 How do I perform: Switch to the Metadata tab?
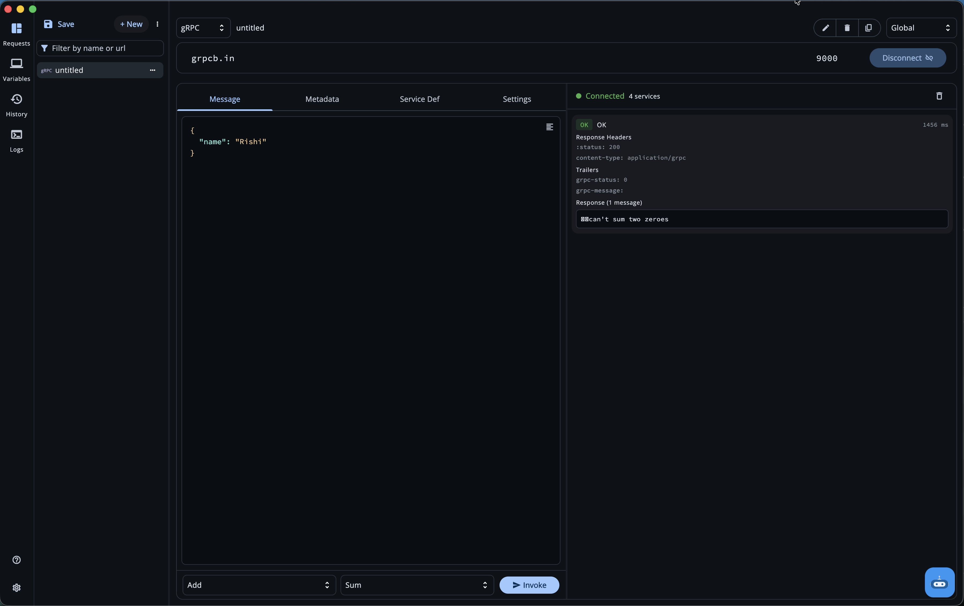coord(322,99)
